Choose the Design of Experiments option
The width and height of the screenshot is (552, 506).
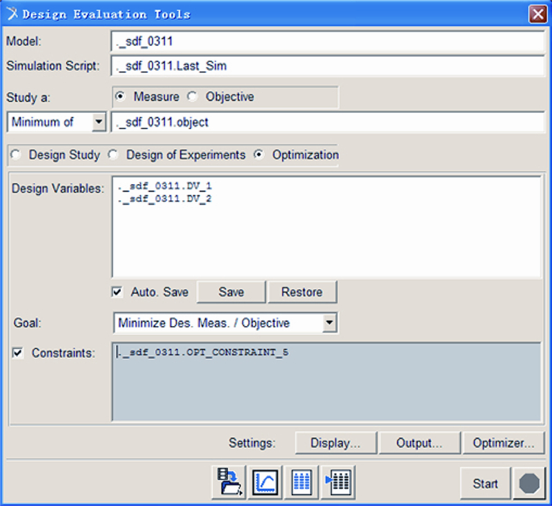[113, 155]
